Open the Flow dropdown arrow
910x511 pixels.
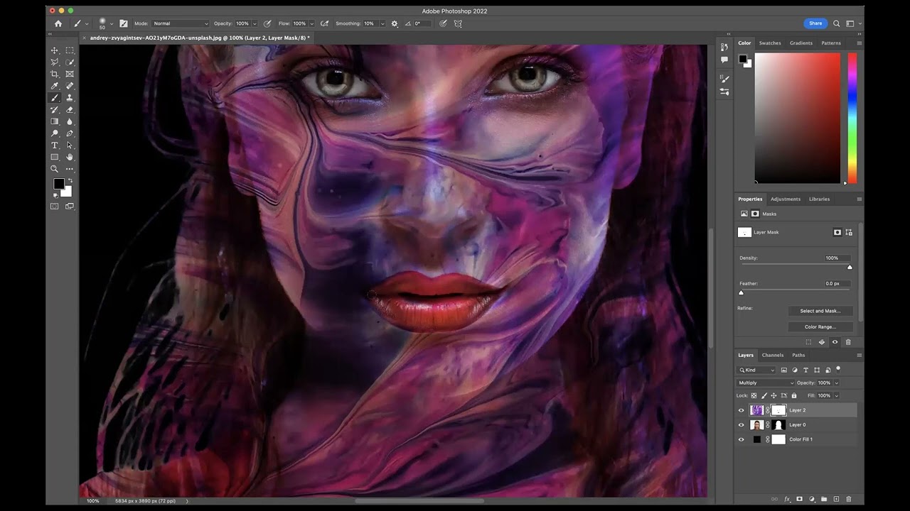[x=312, y=23]
